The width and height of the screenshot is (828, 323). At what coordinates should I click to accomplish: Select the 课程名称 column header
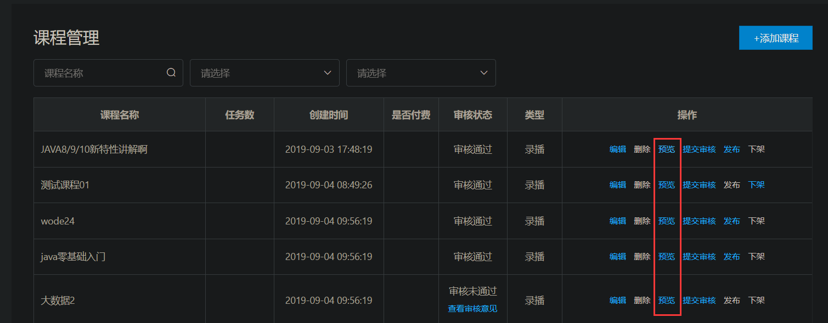(x=120, y=115)
